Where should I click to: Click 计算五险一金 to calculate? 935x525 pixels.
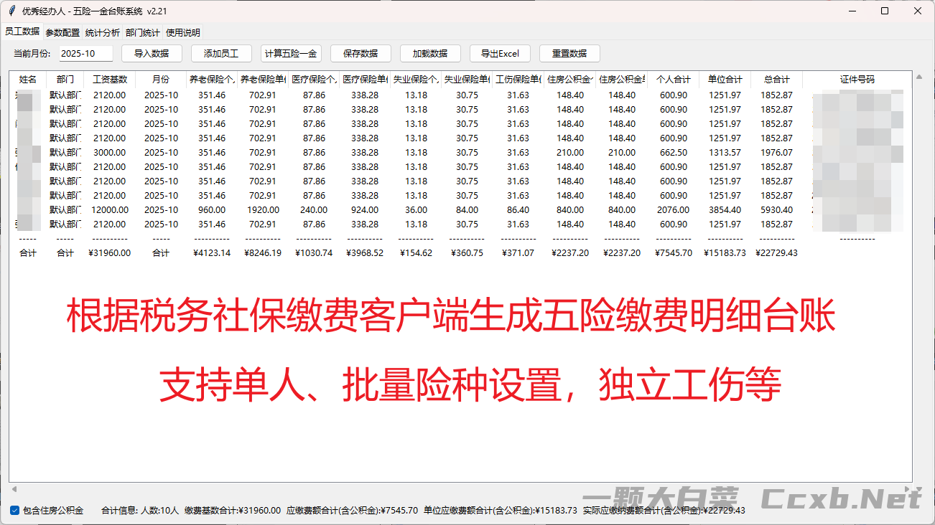tap(291, 54)
